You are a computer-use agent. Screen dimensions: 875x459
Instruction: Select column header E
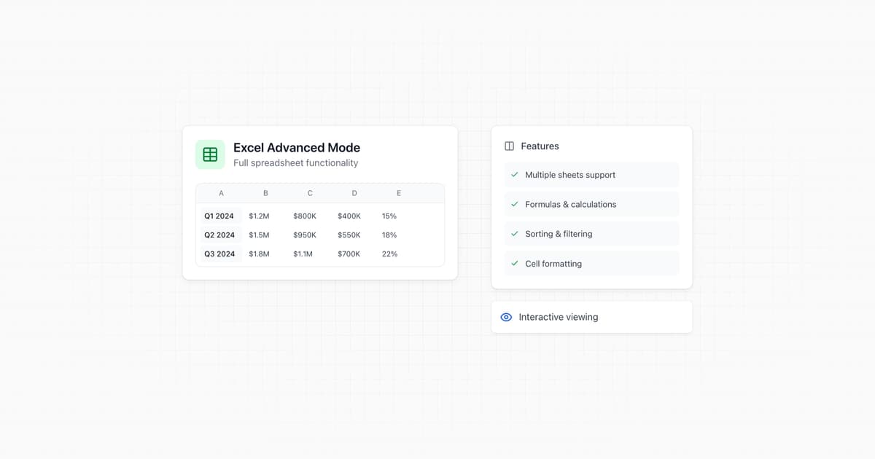coord(398,192)
